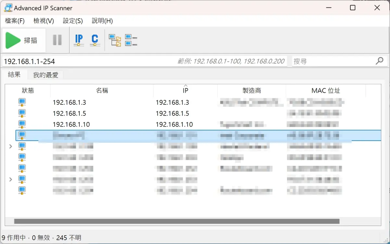390x244 pixels.
Task: Click the search magnifier icon
Action: 379,61
